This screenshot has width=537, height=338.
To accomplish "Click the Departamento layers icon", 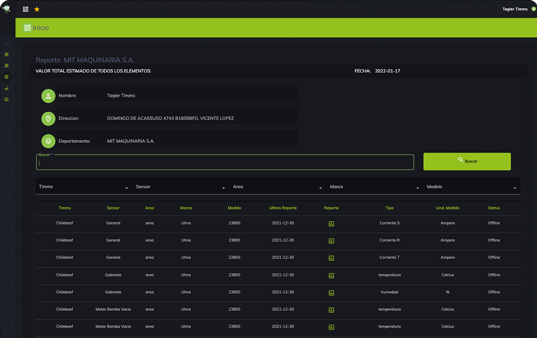I will point(48,141).
